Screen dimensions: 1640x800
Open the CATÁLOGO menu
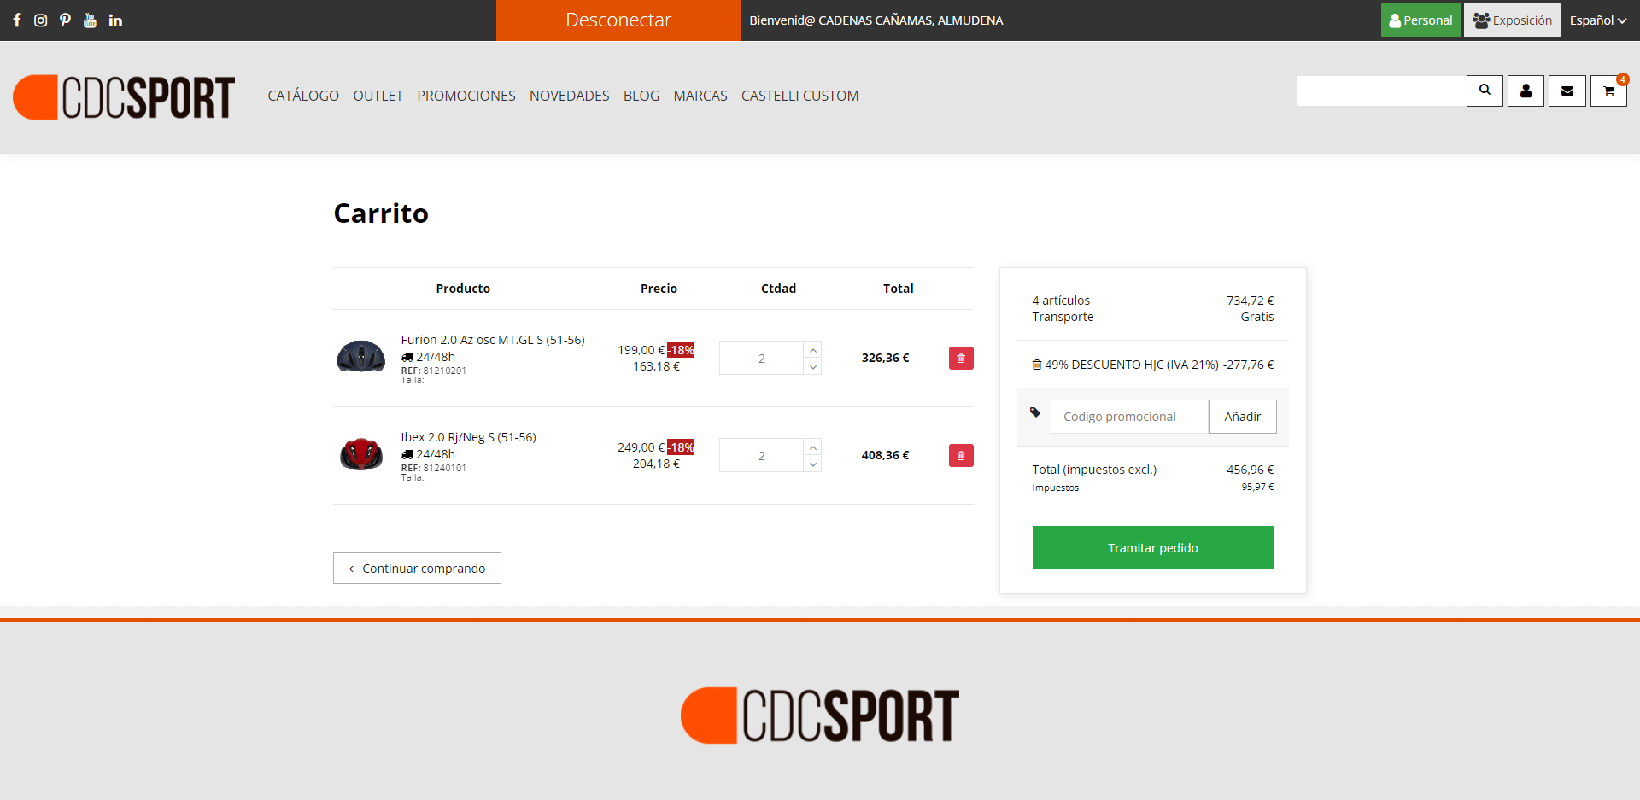click(303, 96)
